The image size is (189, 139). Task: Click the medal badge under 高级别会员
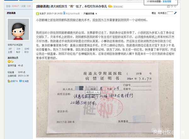pos(10,61)
